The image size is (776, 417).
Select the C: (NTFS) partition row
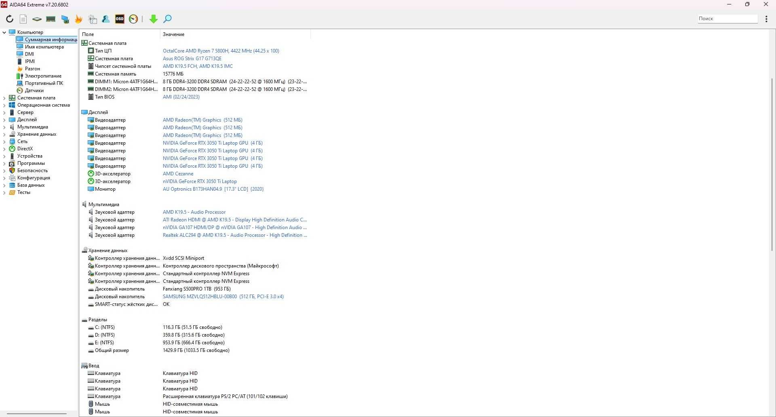point(195,327)
